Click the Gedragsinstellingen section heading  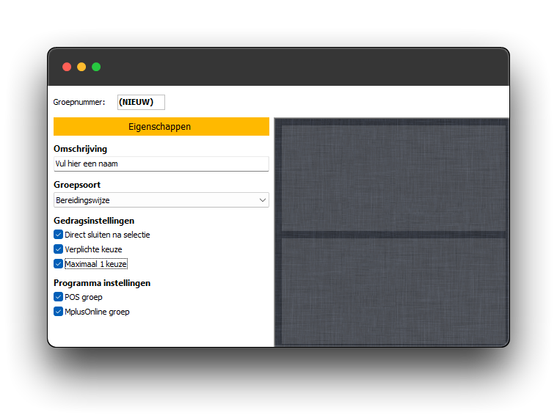click(94, 220)
